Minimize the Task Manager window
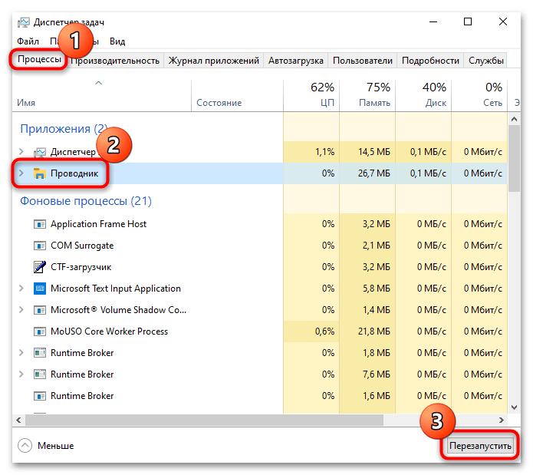Screen dimensions: 533x475 pos(433,22)
